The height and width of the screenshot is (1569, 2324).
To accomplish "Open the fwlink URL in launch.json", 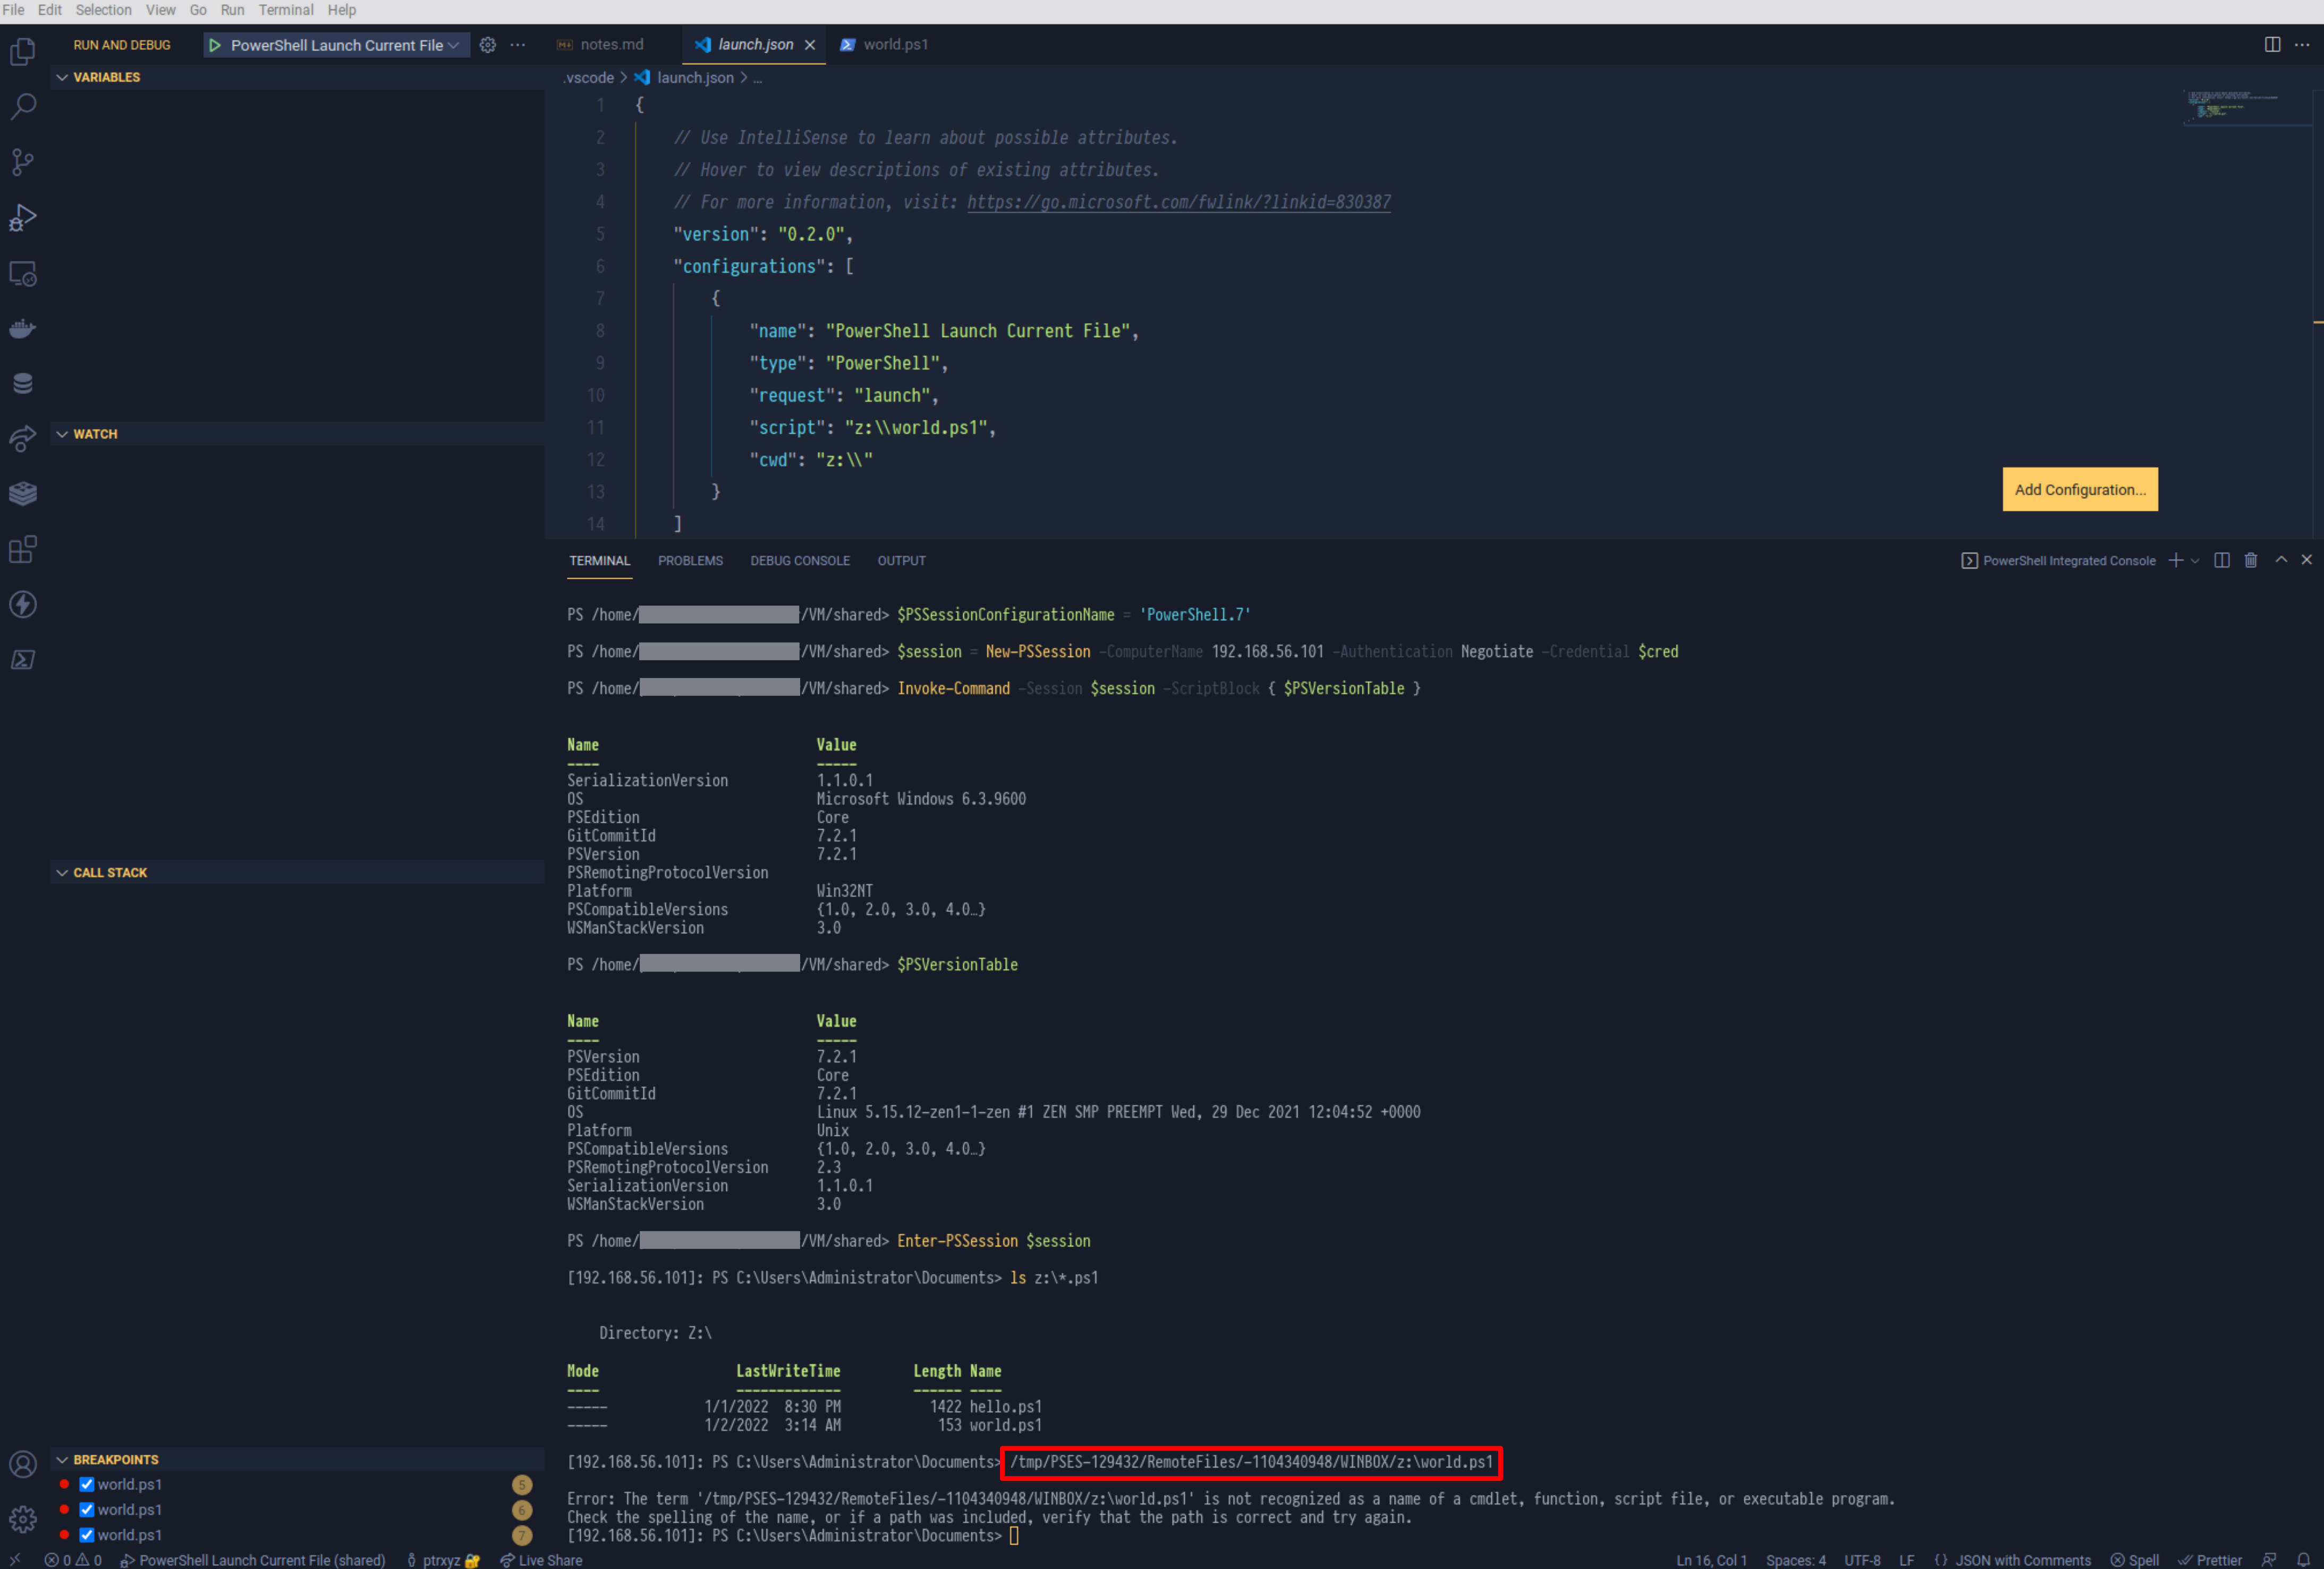I will [x=1178, y=201].
